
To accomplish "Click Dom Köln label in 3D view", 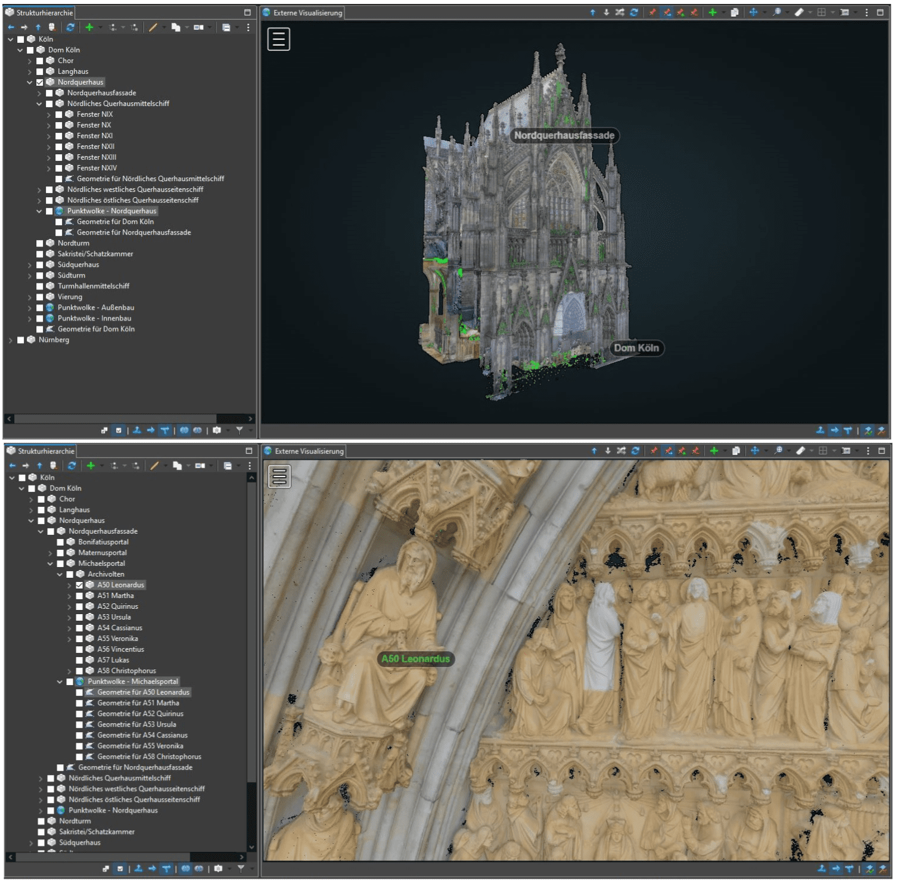I will (636, 348).
